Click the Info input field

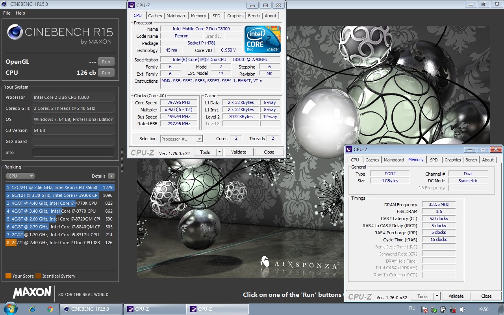(x=73, y=152)
